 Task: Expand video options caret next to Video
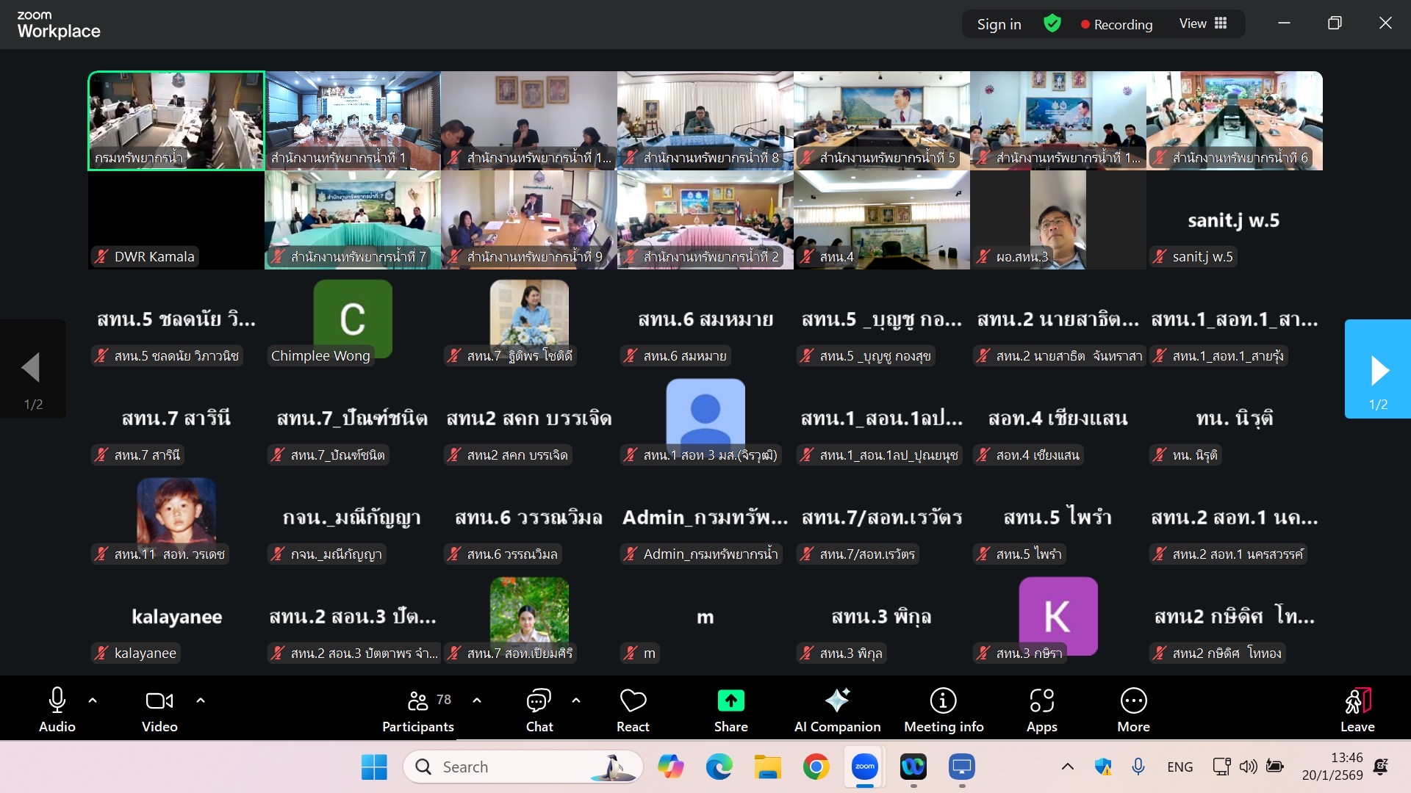pyautogui.click(x=201, y=700)
